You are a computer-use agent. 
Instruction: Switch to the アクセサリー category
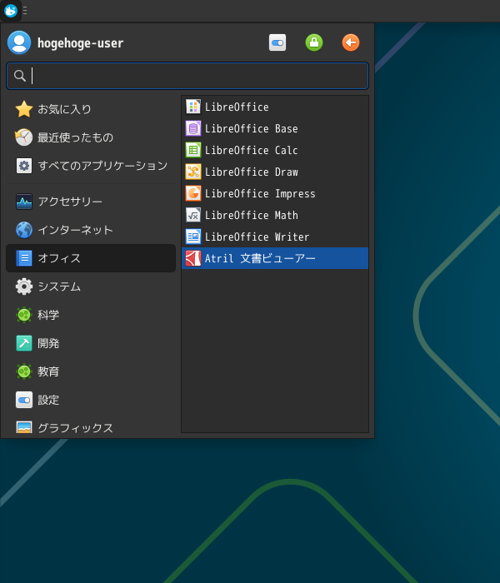pos(70,202)
